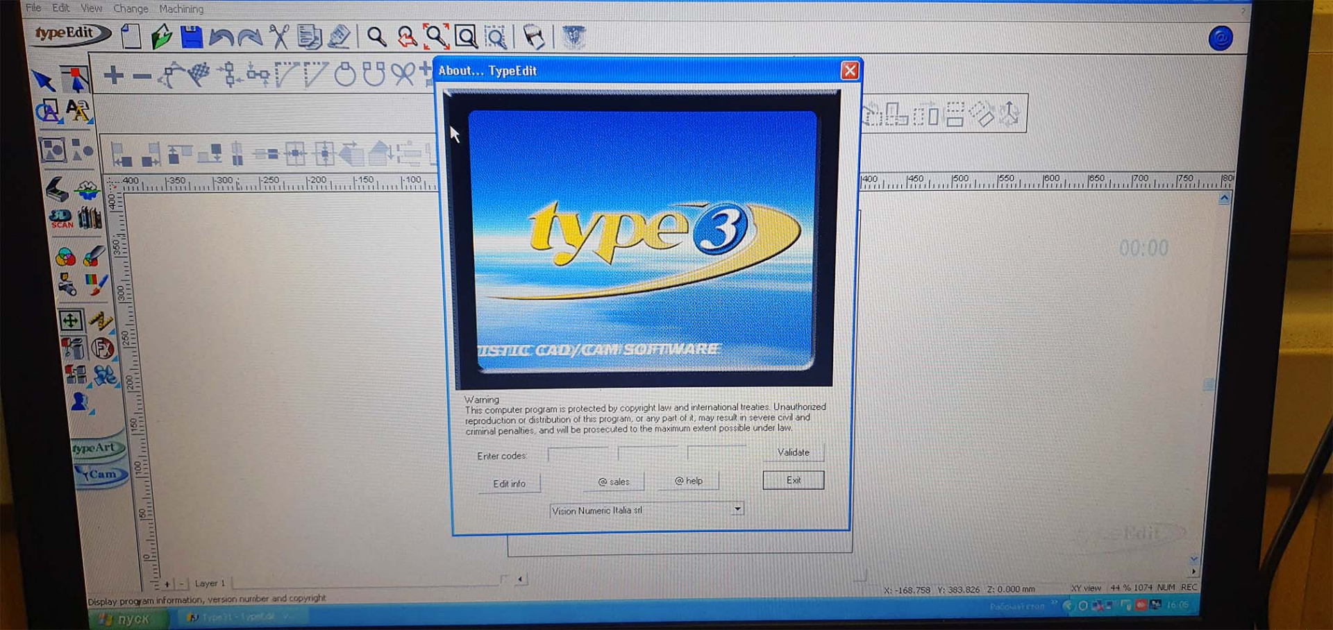Open the Change menu
Image resolution: width=1333 pixels, height=630 pixels.
pyautogui.click(x=131, y=8)
